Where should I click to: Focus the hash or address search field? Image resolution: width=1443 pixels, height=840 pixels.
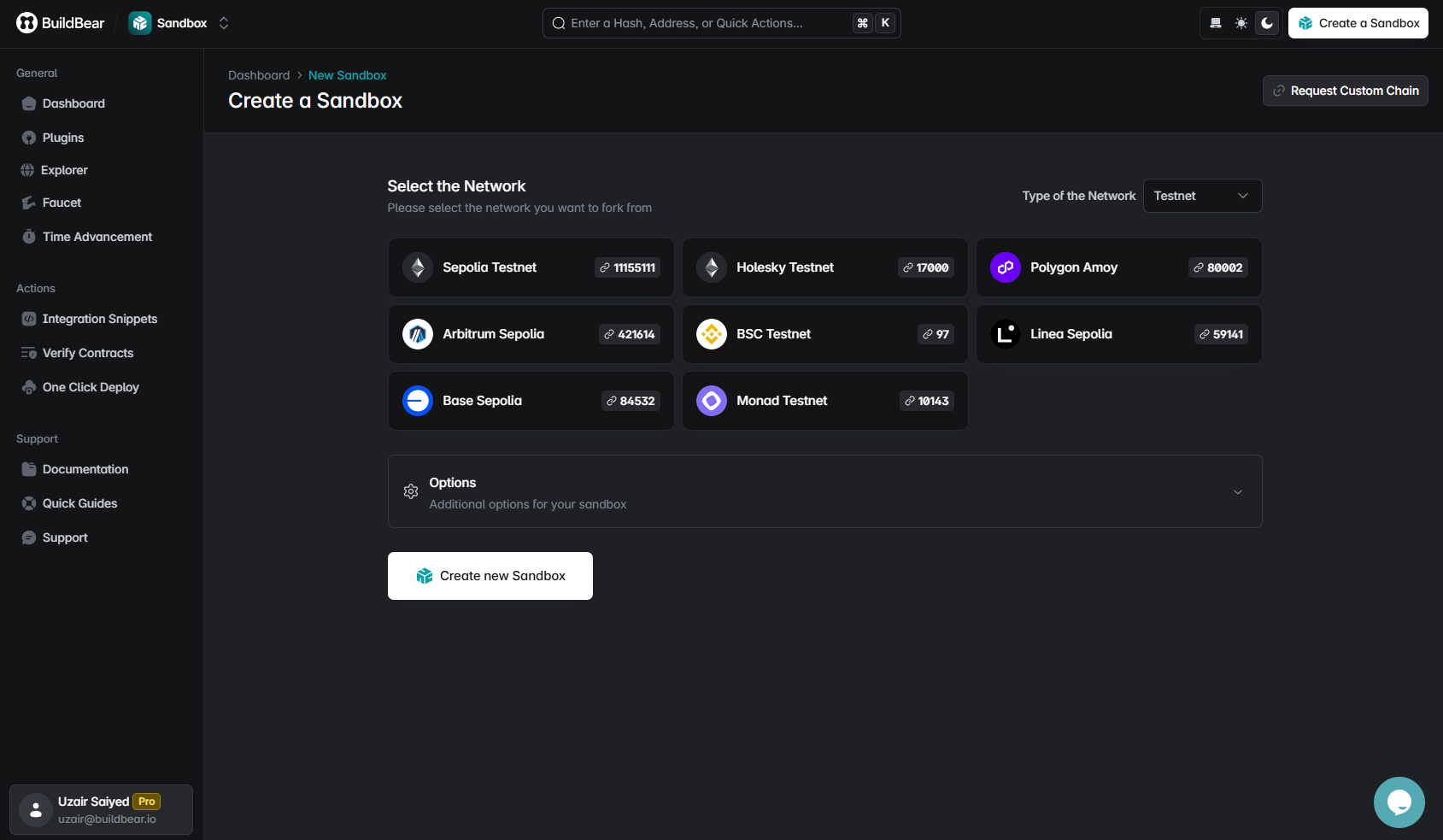[x=721, y=23]
